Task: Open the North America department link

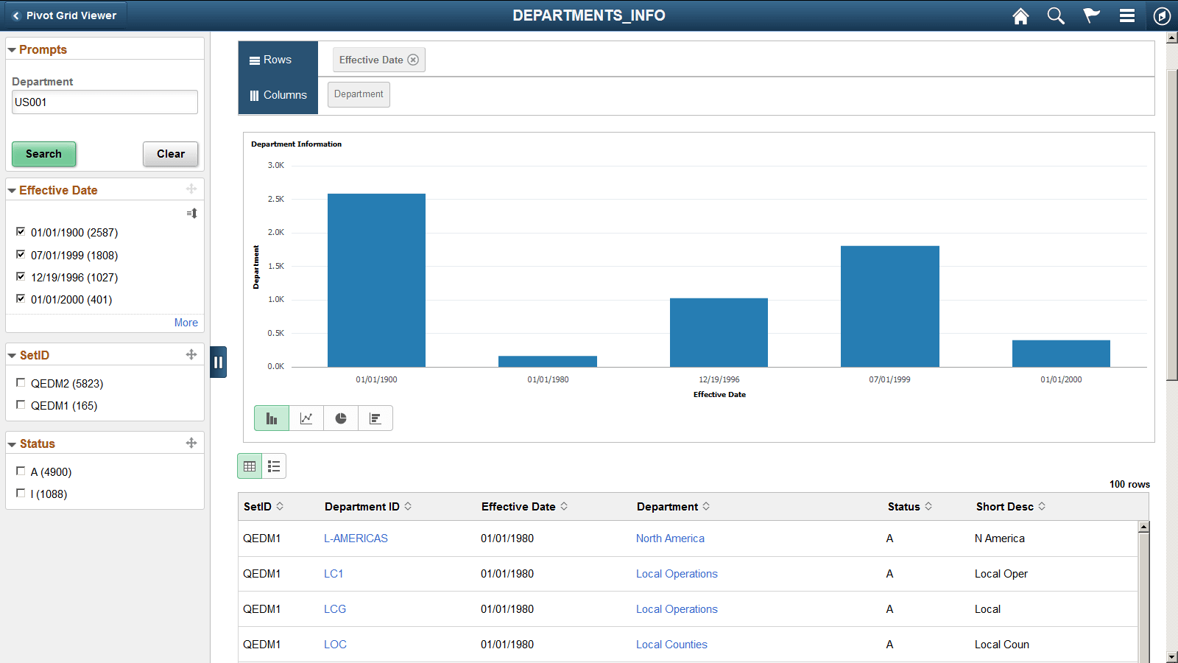Action: click(670, 539)
